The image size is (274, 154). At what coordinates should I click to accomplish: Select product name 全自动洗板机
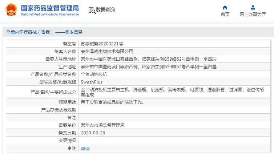click(x=94, y=74)
